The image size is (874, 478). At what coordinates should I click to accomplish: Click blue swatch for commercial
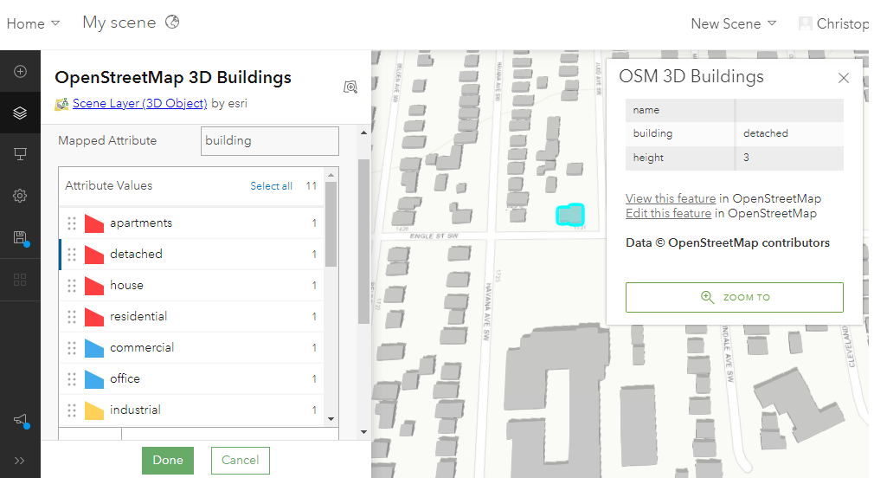[94, 348]
